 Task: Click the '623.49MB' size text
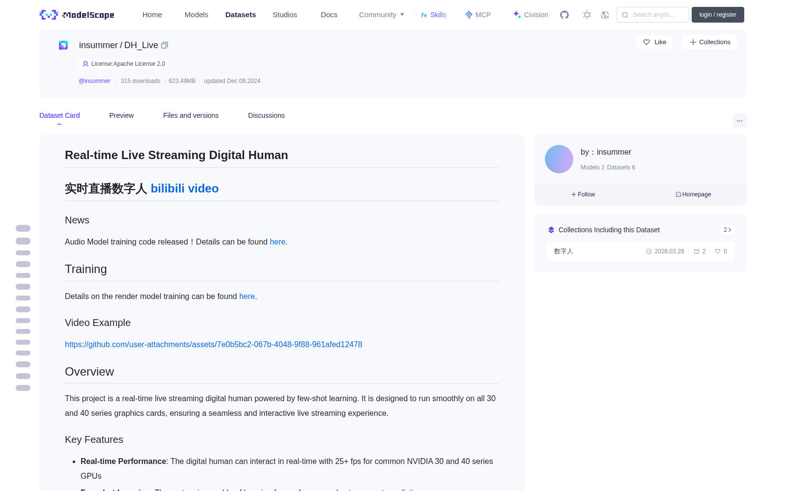[182, 81]
